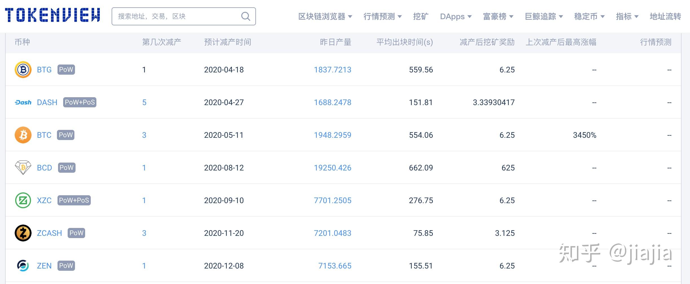This screenshot has width=690, height=284.
Task: Click the ZCASH coin icon
Action: pyautogui.click(x=23, y=233)
